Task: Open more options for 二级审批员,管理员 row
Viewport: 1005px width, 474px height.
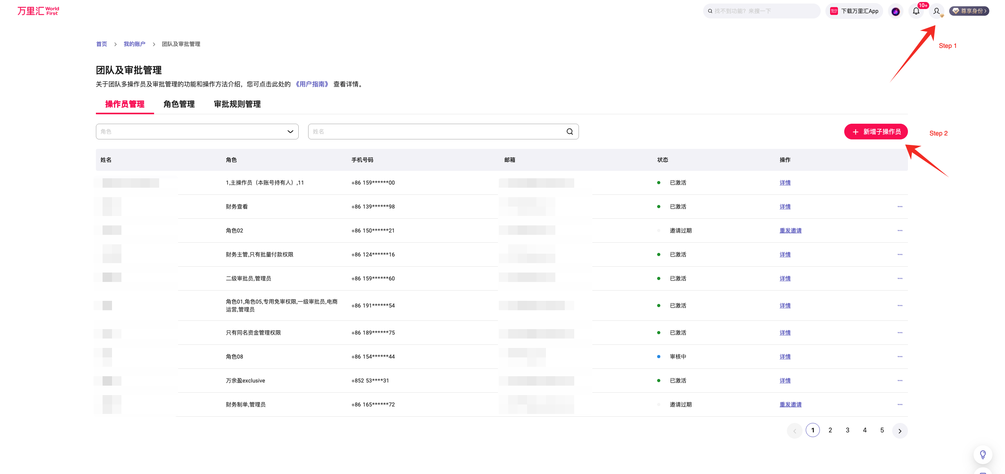Action: click(900, 278)
